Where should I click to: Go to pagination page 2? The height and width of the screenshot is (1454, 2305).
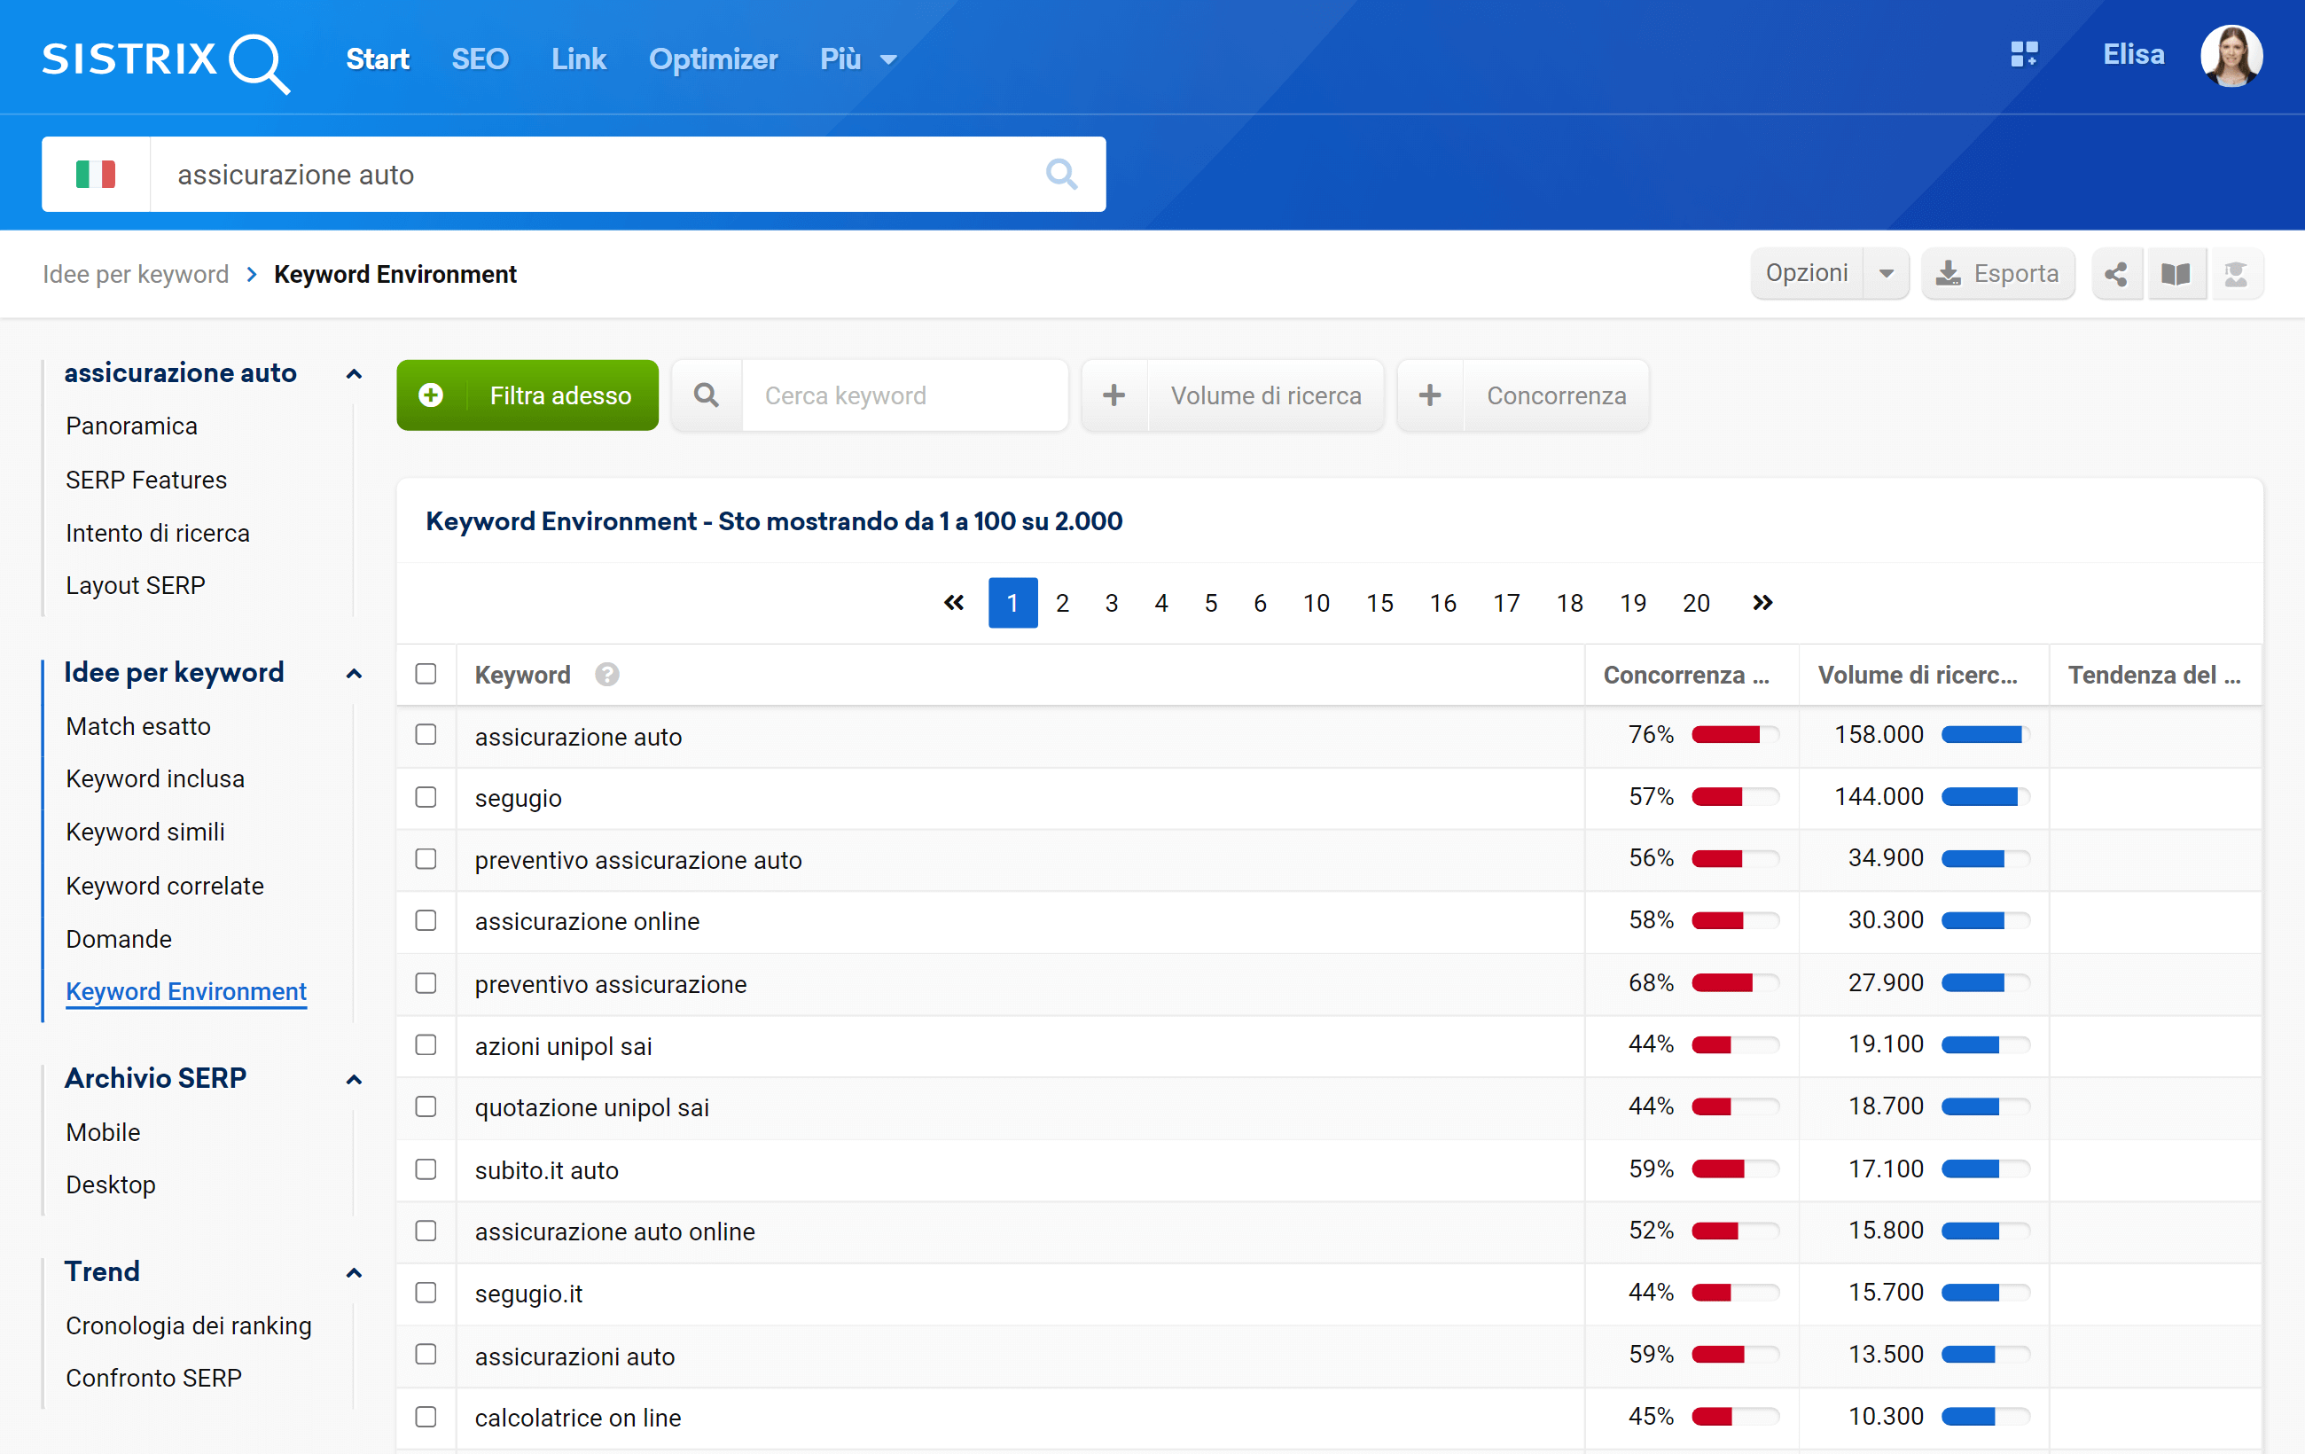pyautogui.click(x=1061, y=603)
